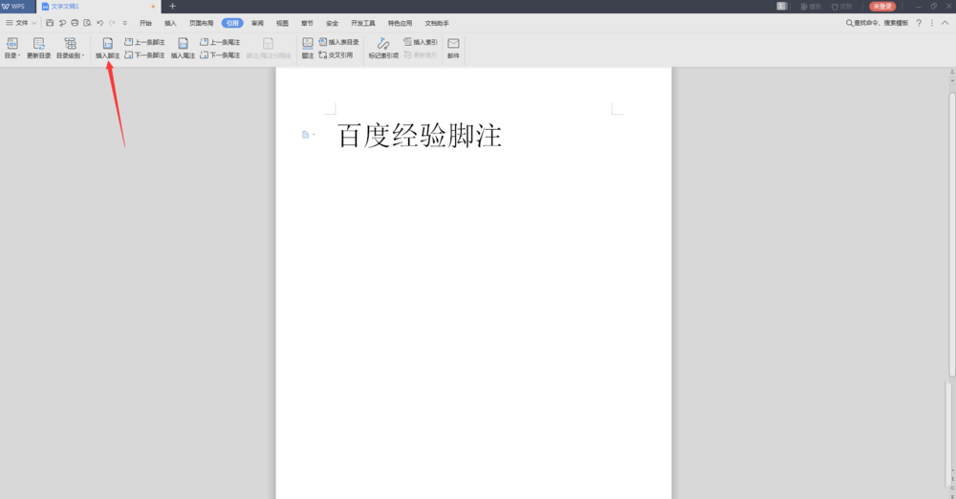The height and width of the screenshot is (499, 956).
Task: Open the 章节 tab
Action: click(307, 23)
